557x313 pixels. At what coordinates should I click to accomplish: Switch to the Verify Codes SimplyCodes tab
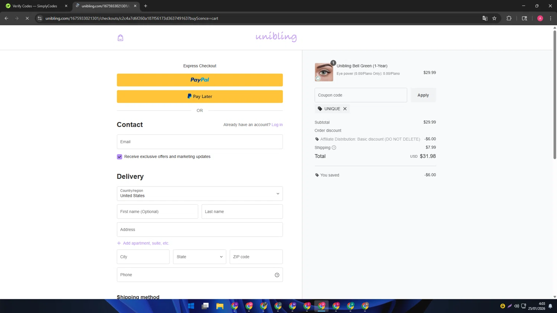click(35, 6)
